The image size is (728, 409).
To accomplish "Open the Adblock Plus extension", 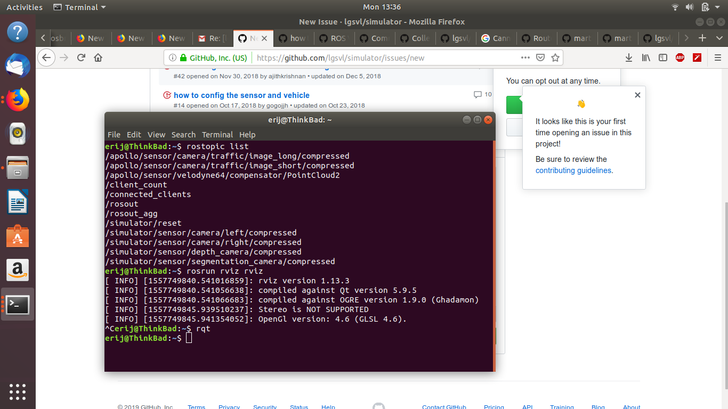I will point(680,58).
